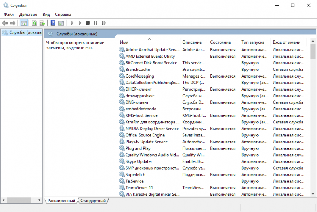Viewport: 317px width, 212px height.
Task: Select the Adobe Acrobat Update Service row
Action: pos(212,50)
